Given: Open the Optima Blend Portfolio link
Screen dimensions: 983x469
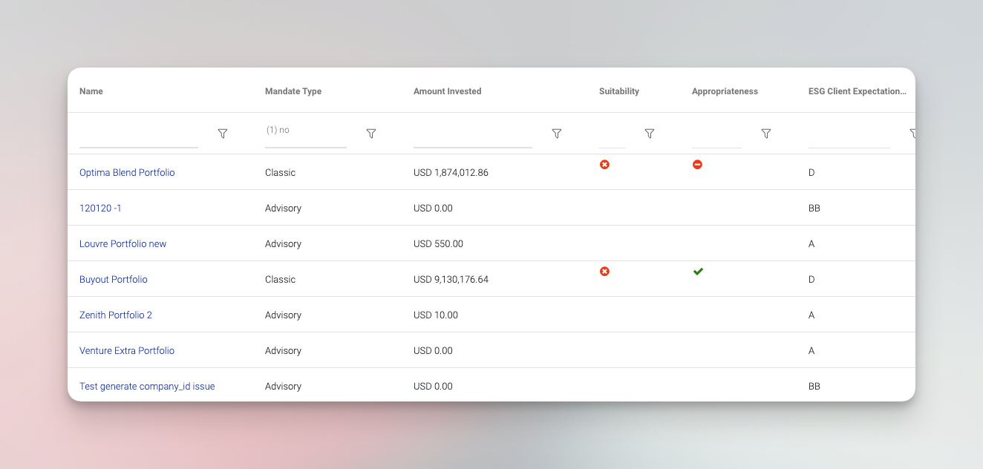Looking at the screenshot, I should [x=127, y=173].
